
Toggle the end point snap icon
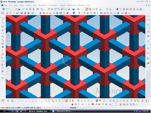(x=19, y=101)
